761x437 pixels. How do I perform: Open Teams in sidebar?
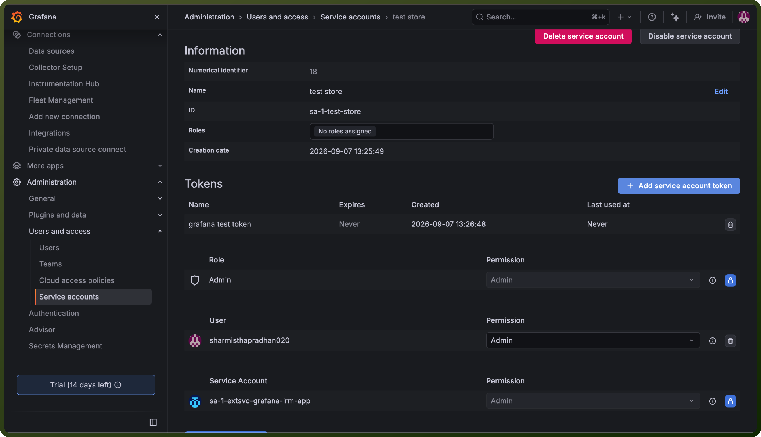(x=50, y=264)
